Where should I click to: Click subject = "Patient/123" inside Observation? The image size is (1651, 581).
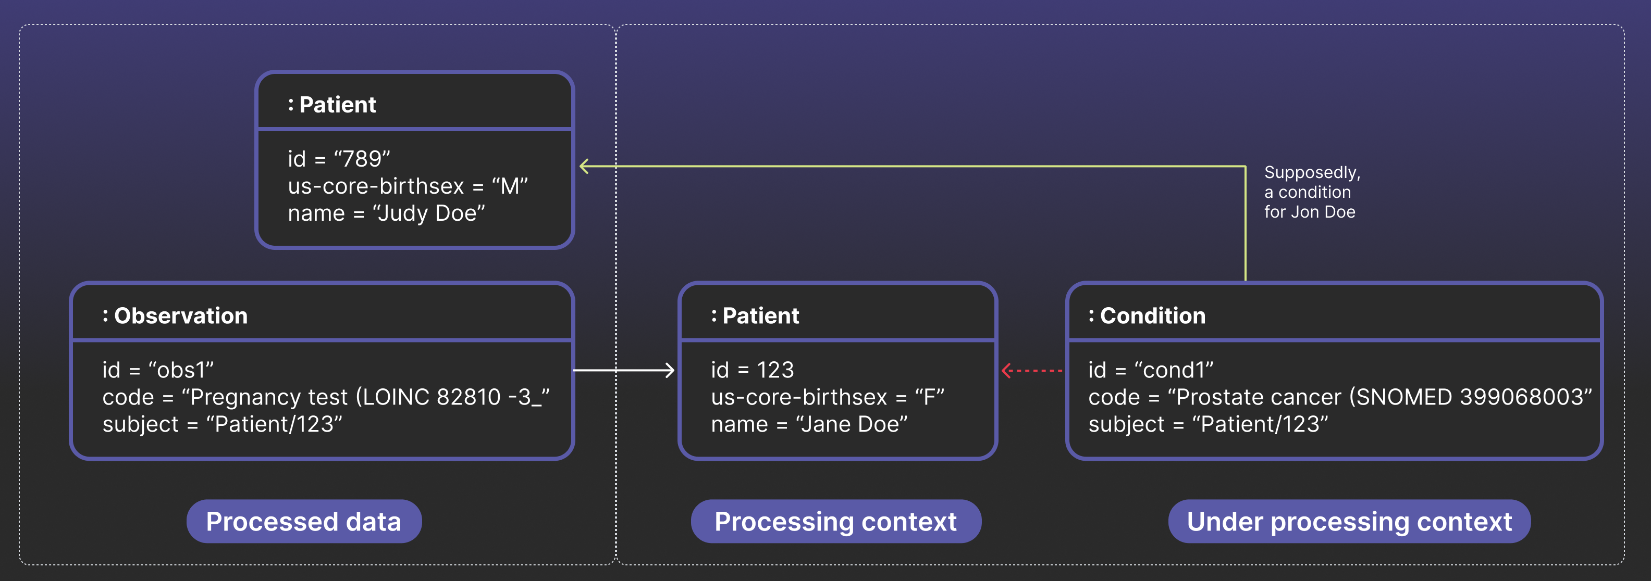pyautogui.click(x=224, y=423)
